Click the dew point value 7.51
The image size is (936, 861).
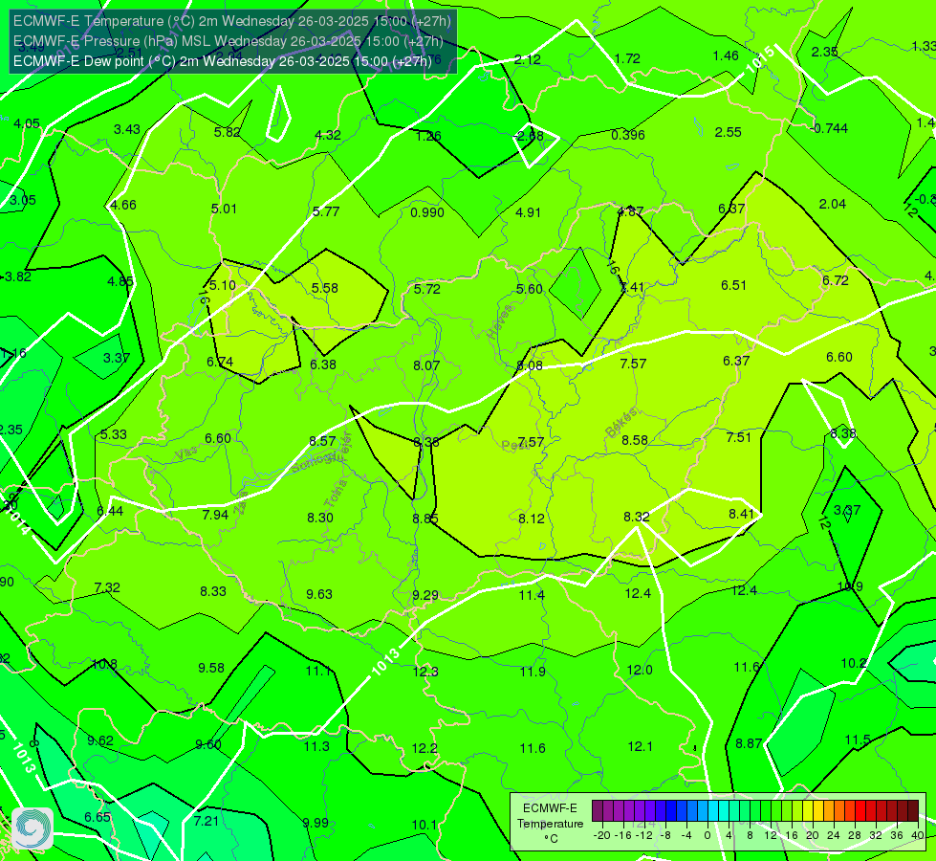738,437
